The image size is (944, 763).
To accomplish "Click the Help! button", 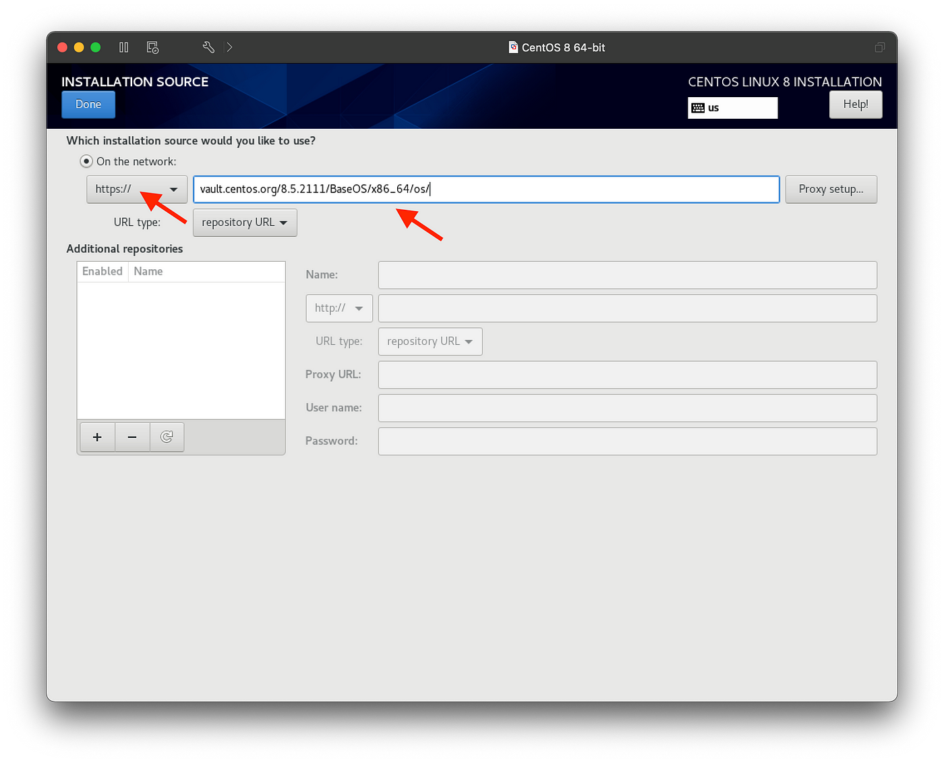I will click(856, 105).
